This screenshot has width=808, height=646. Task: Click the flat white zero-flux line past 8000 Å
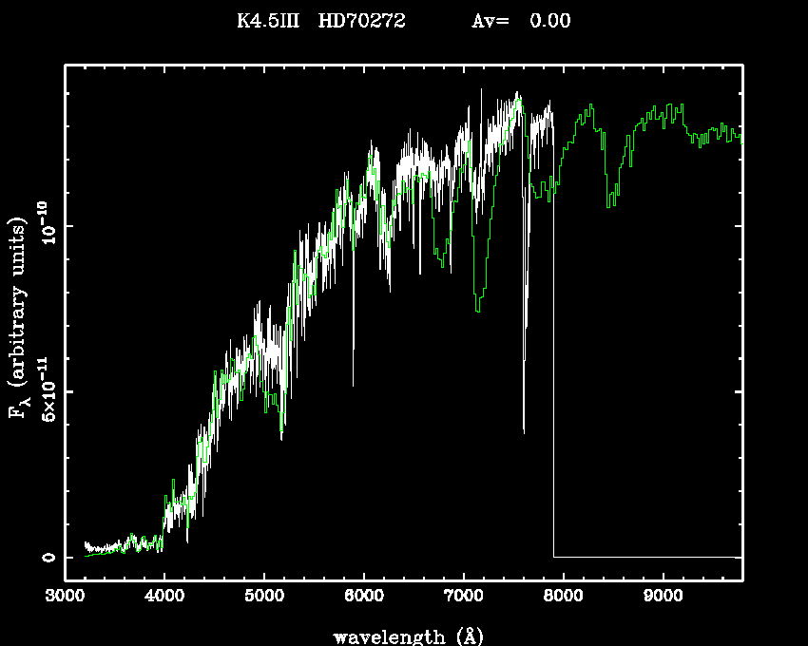tap(646, 557)
